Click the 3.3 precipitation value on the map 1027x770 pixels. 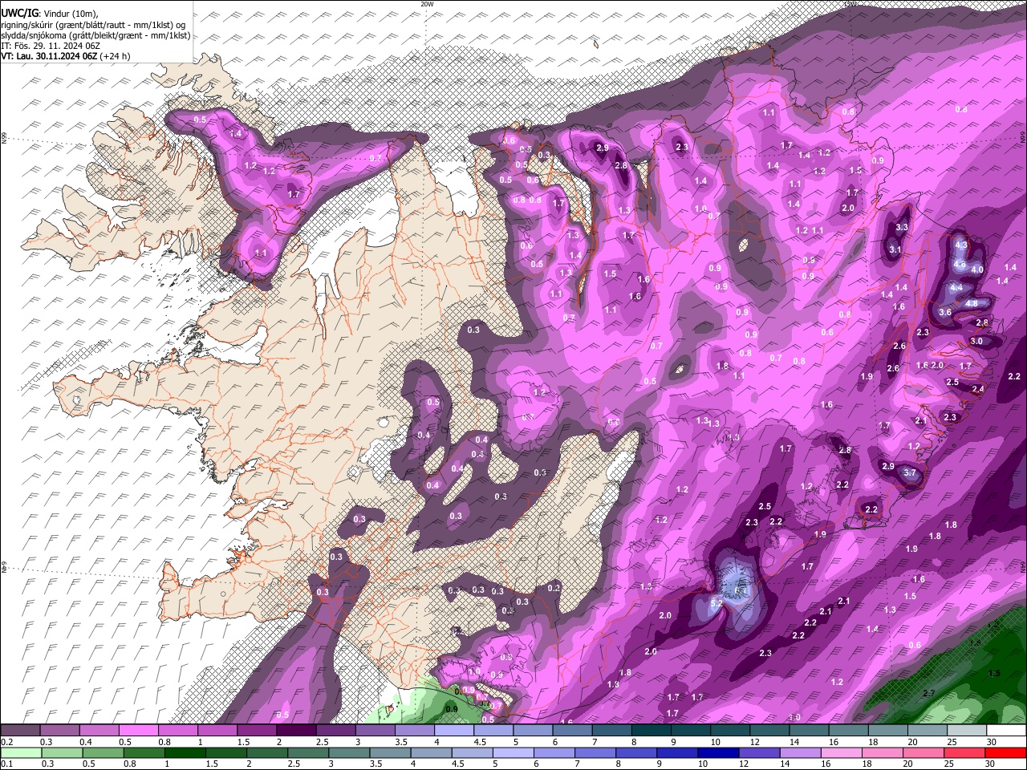pos(902,228)
